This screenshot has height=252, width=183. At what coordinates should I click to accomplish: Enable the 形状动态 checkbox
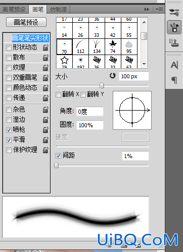[9, 47]
